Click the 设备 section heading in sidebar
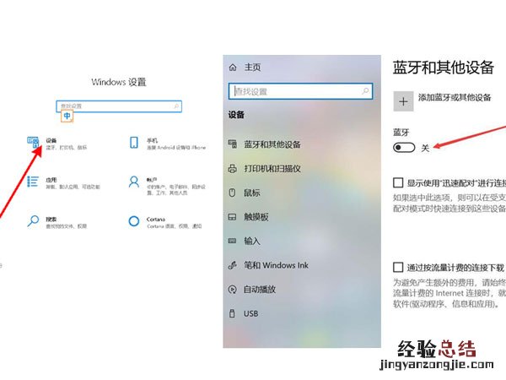This screenshot has width=506, height=380. point(236,115)
